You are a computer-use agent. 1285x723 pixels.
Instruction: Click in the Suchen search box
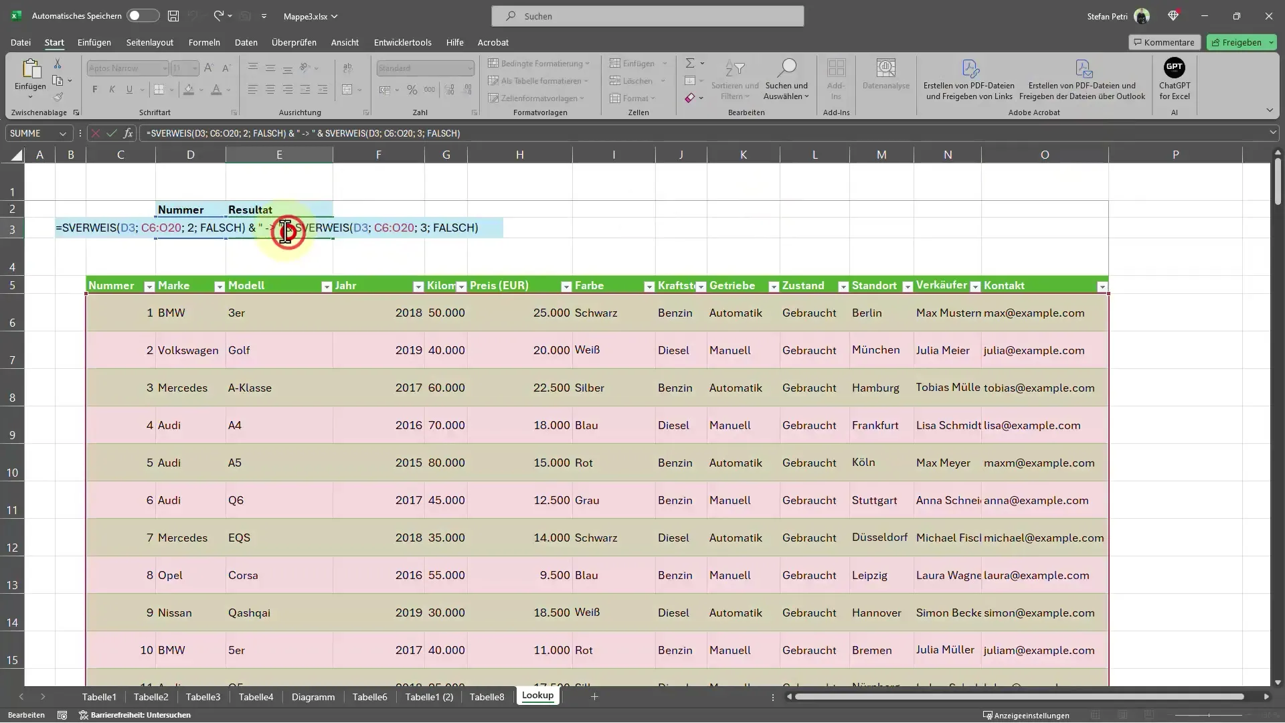tap(647, 16)
